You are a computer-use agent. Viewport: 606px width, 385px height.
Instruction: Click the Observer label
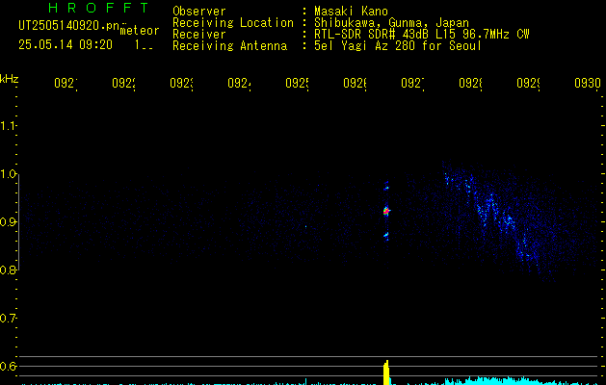(199, 12)
